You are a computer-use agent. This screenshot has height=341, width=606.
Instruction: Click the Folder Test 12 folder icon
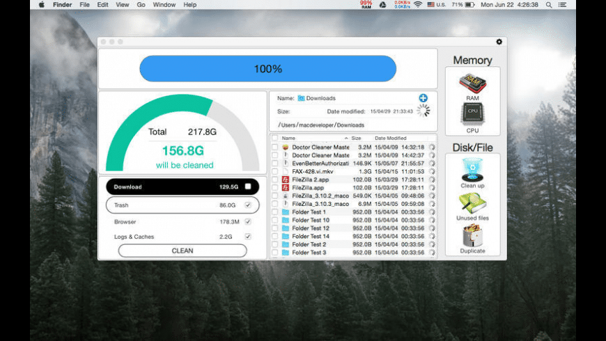point(285,228)
